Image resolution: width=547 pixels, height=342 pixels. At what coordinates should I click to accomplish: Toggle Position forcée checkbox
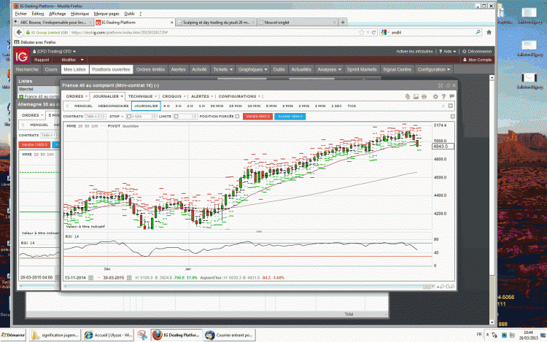[x=237, y=117]
